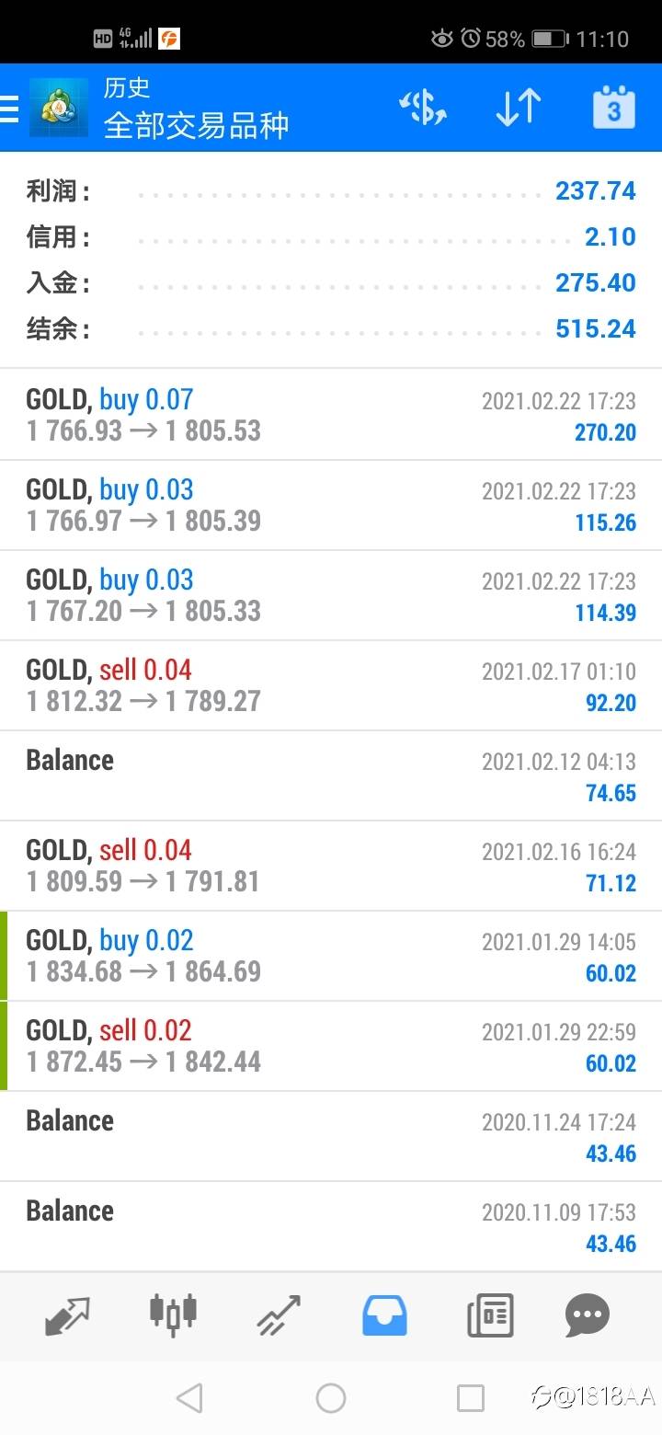Open the hamburger side menu
The image size is (662, 1435).
(x=9, y=109)
